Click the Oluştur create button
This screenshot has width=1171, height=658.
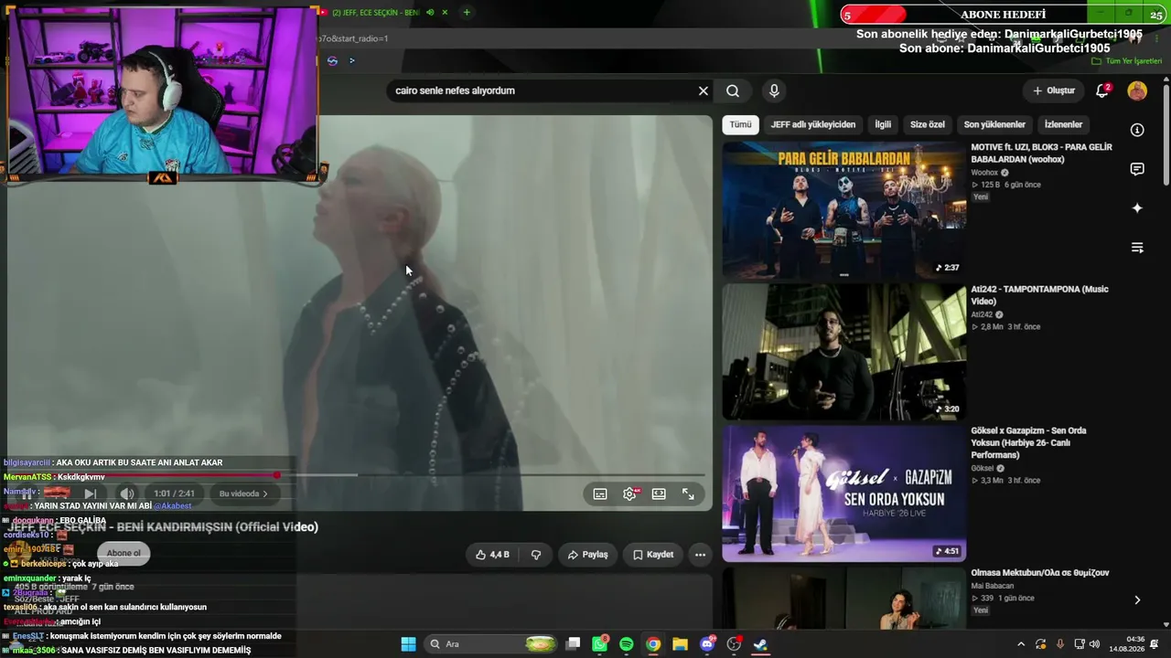pos(1054,90)
